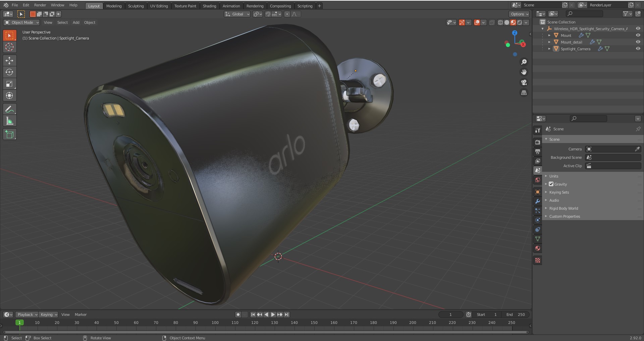The height and width of the screenshot is (341, 644).
Task: Click the timeline horizontal scrollbar
Action: click(266, 332)
